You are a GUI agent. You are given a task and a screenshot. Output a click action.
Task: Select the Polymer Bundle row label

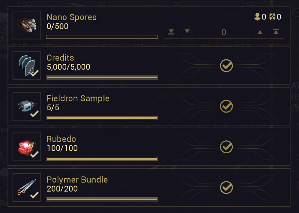point(77,180)
